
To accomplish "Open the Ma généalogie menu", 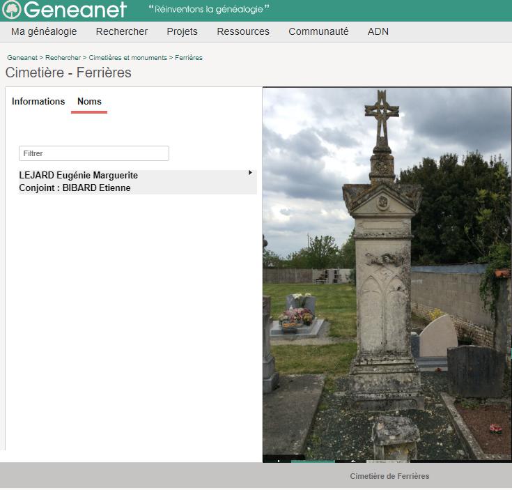I will (44, 31).
